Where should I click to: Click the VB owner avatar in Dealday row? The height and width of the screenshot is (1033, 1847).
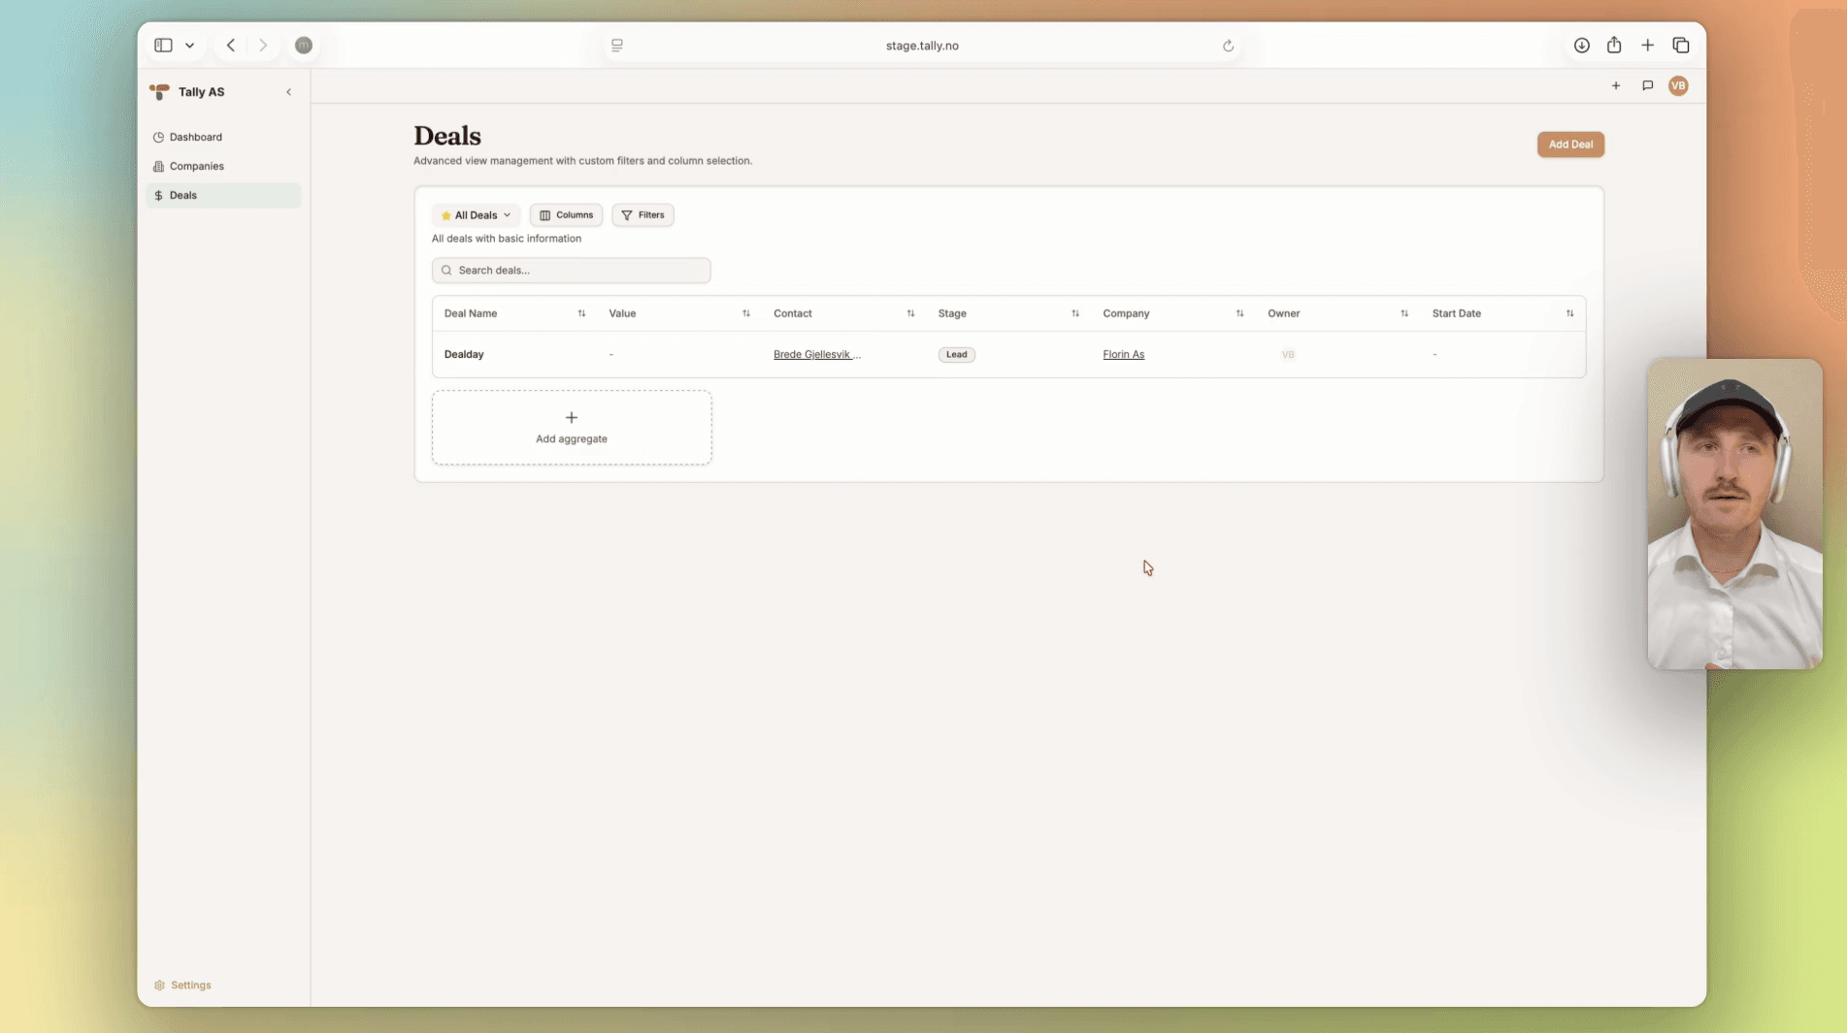pyautogui.click(x=1288, y=355)
